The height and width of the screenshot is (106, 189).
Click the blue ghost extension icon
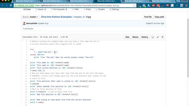[x=149, y=6]
